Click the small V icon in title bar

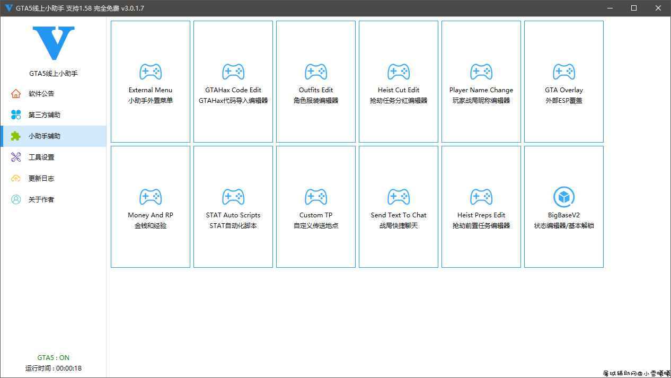(x=8, y=8)
